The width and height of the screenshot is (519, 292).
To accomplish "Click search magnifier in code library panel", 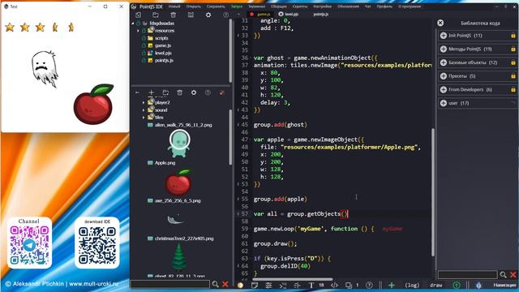I will (x=503, y=274).
